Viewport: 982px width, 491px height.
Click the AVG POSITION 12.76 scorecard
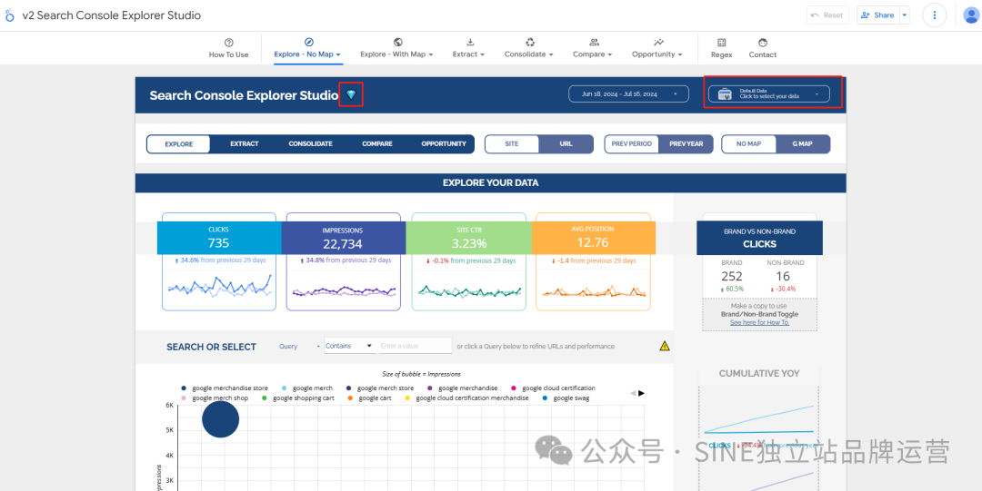594,237
